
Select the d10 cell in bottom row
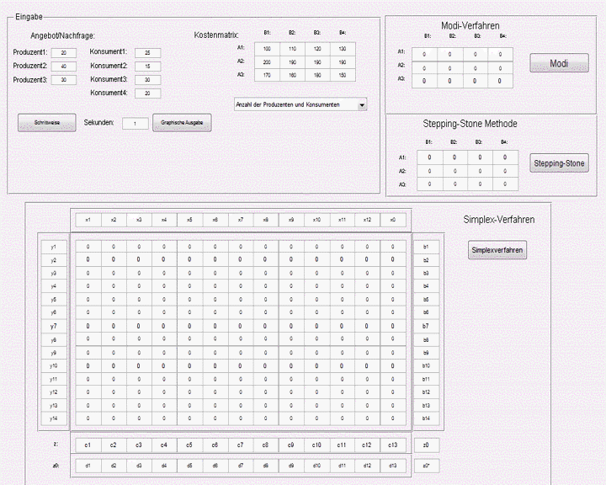tap(317, 466)
